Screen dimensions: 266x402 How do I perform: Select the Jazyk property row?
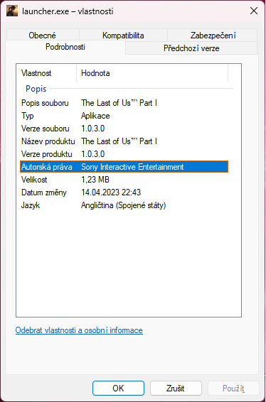[124, 205]
